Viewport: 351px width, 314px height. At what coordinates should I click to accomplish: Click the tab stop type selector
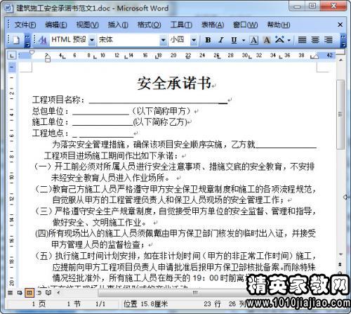tap(11, 55)
